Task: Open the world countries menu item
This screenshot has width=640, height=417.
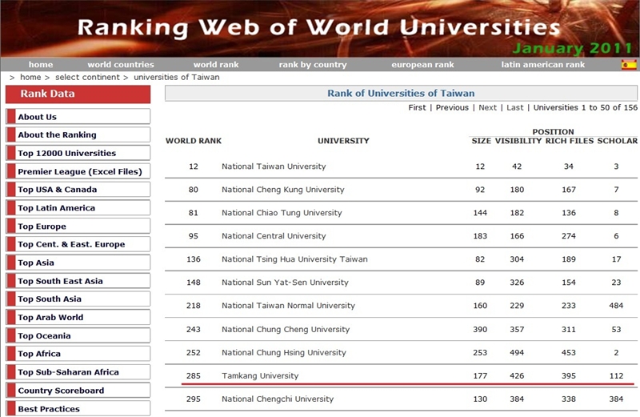Action: [x=121, y=65]
